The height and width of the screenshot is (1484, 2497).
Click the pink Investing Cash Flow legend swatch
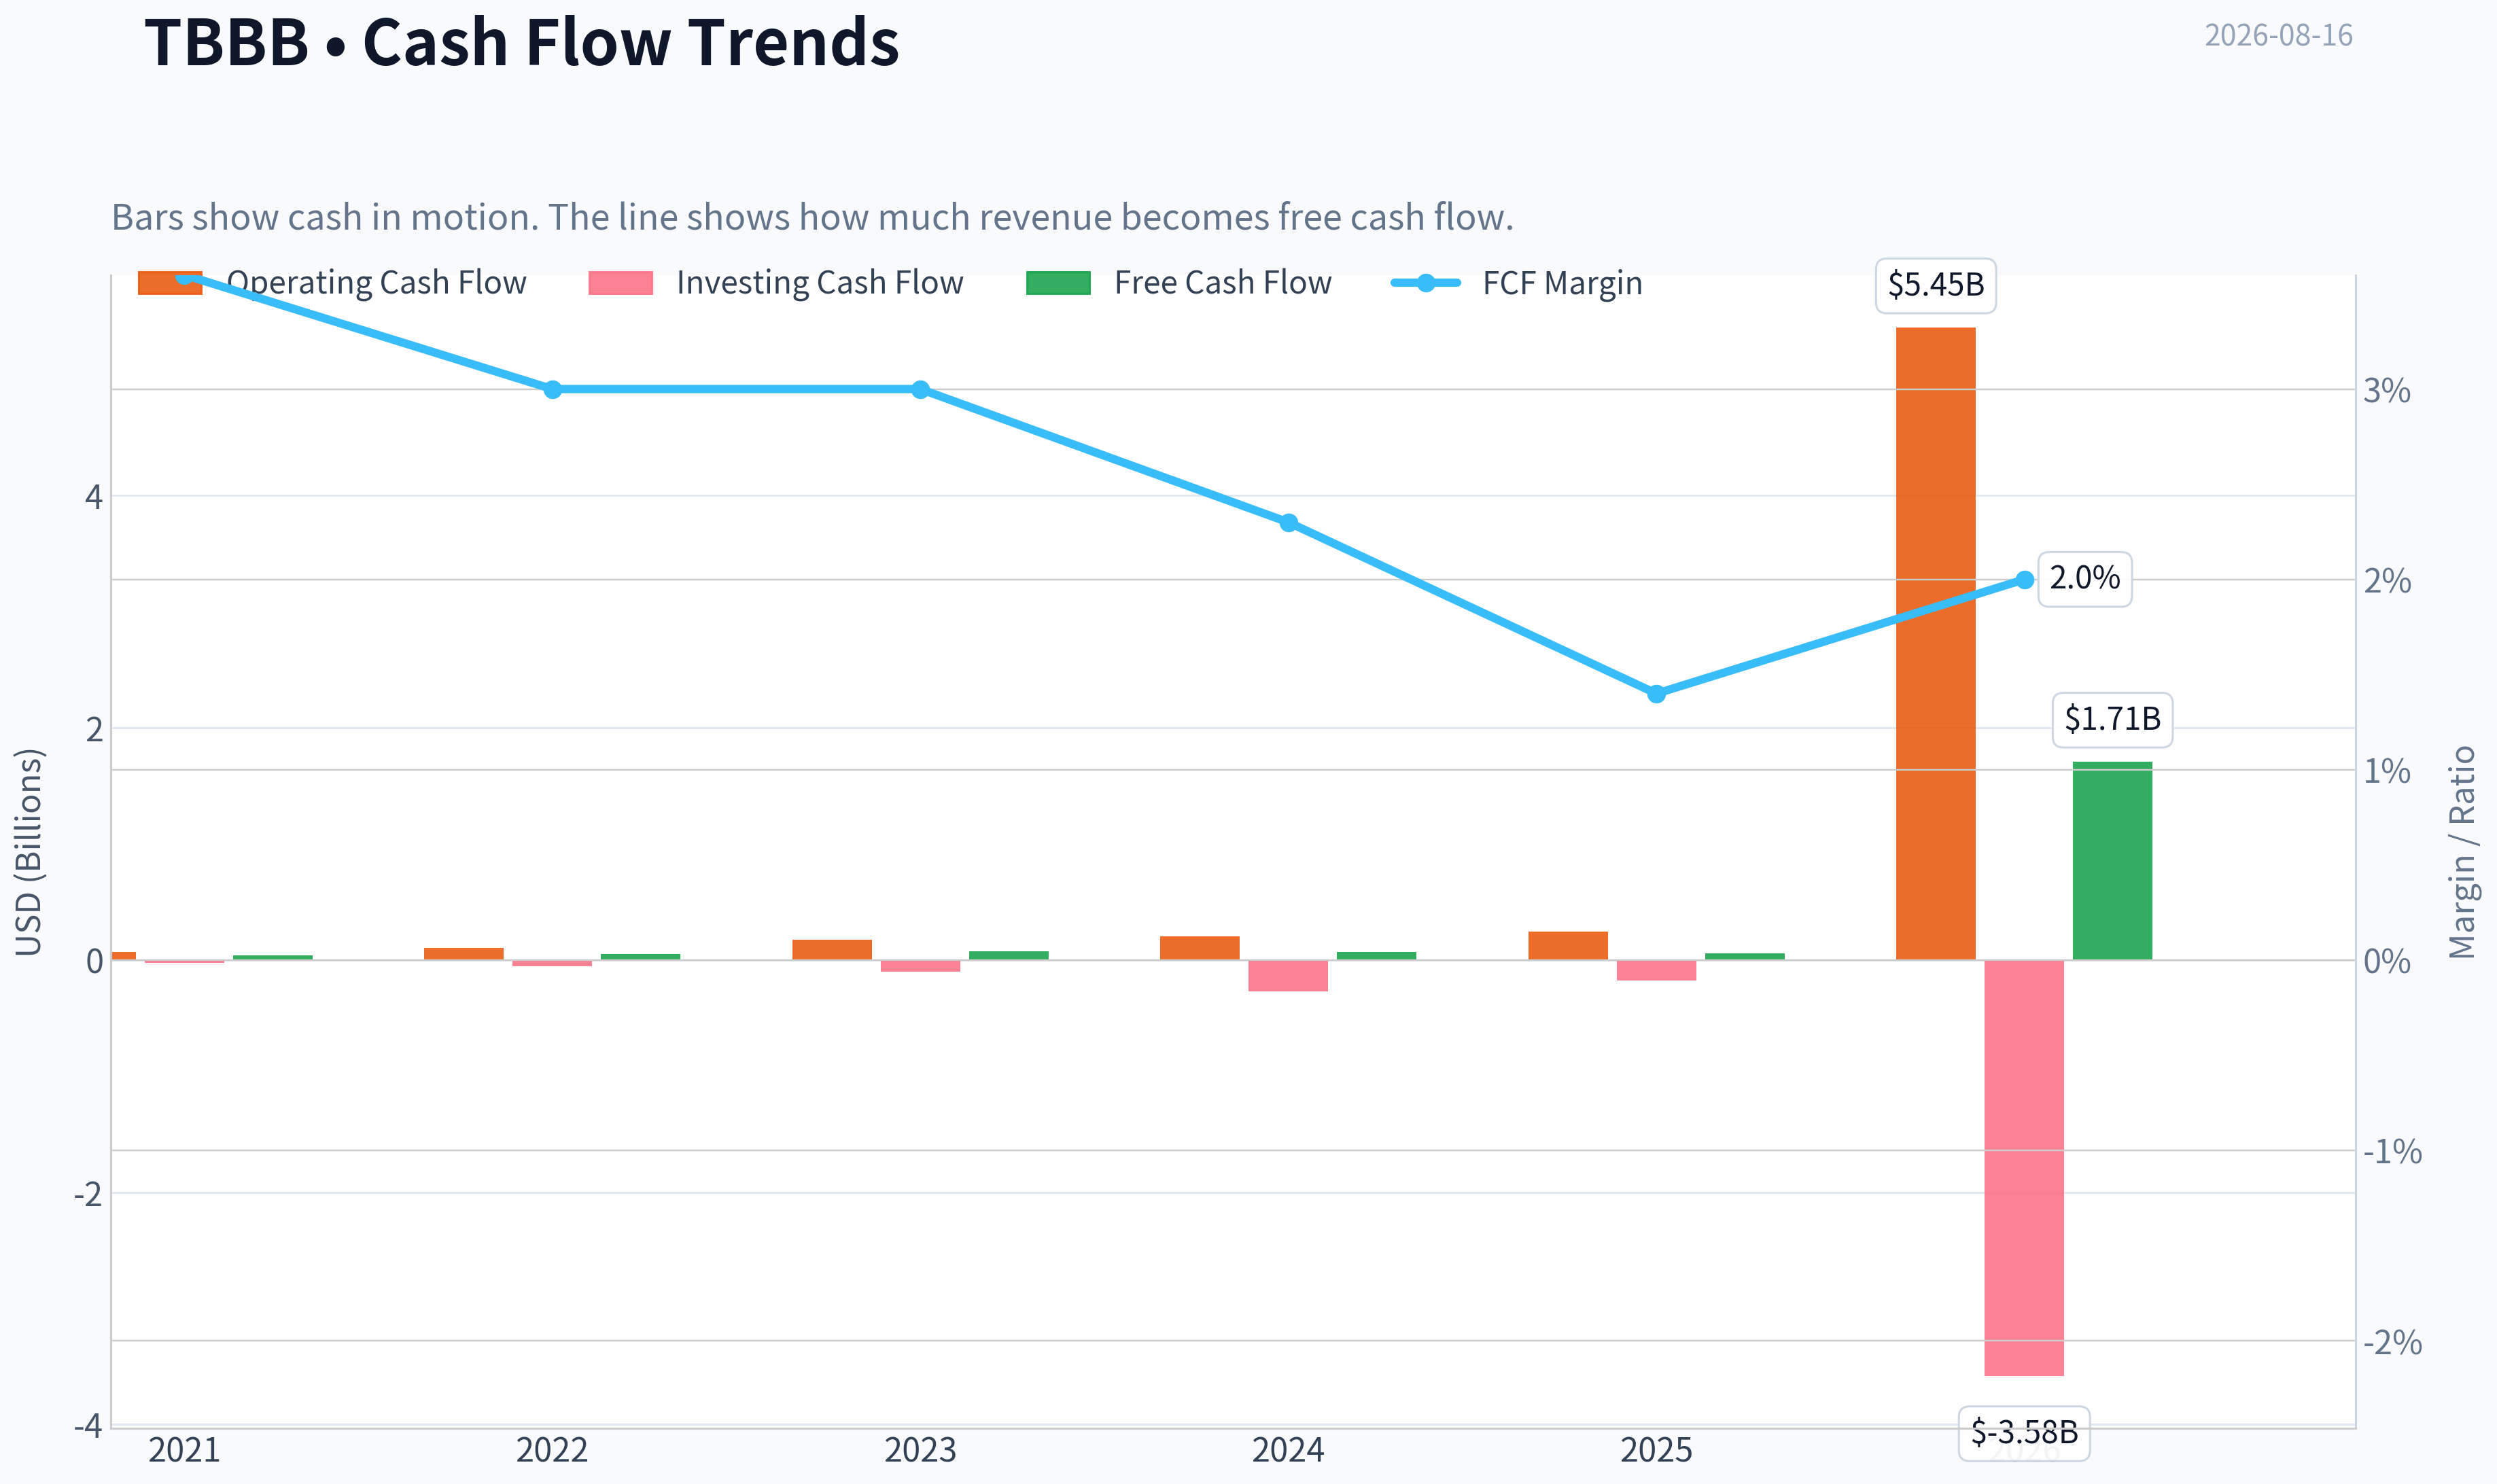[x=621, y=283]
